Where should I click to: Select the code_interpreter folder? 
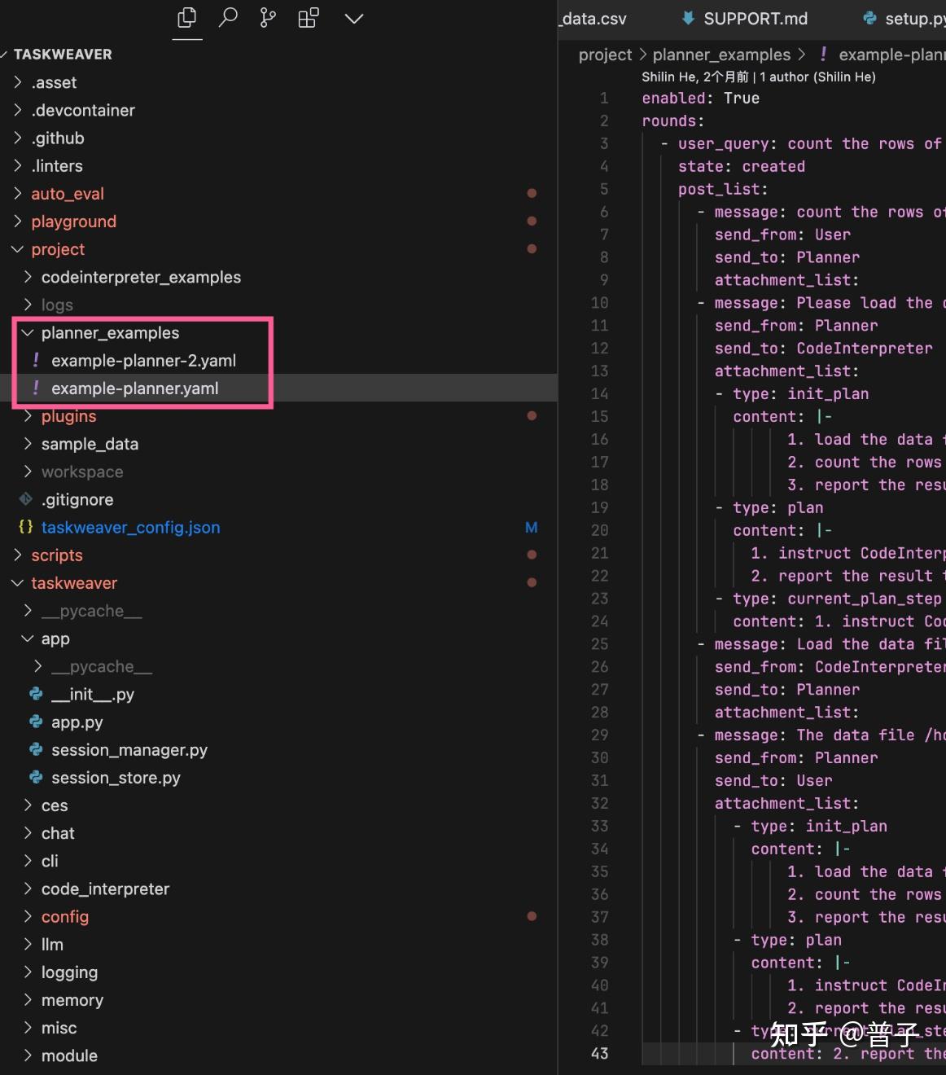[105, 889]
